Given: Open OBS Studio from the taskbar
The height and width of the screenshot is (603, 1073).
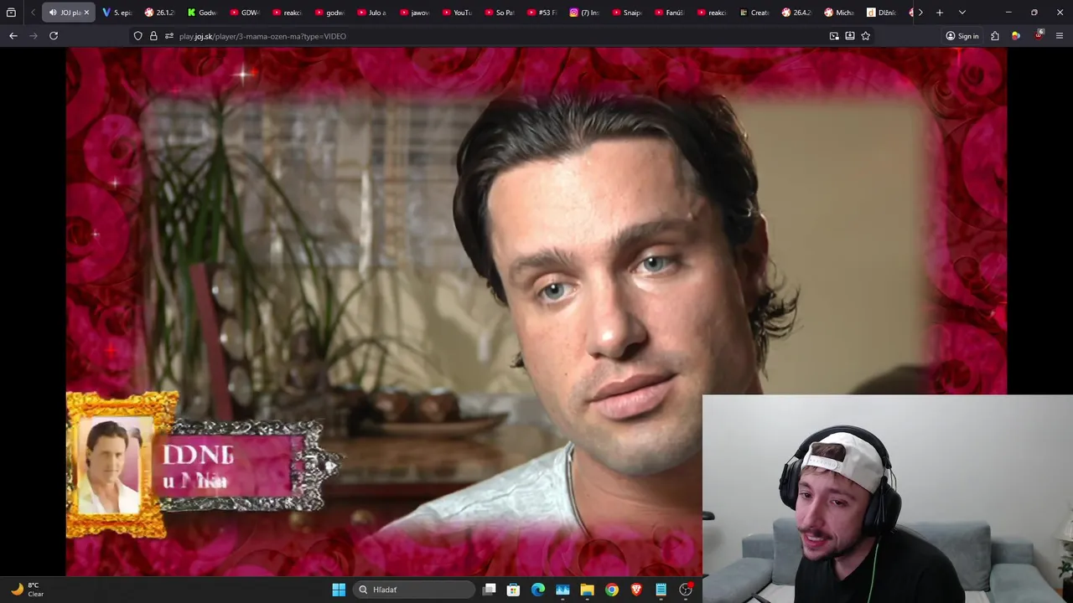Looking at the screenshot, I should [x=686, y=590].
